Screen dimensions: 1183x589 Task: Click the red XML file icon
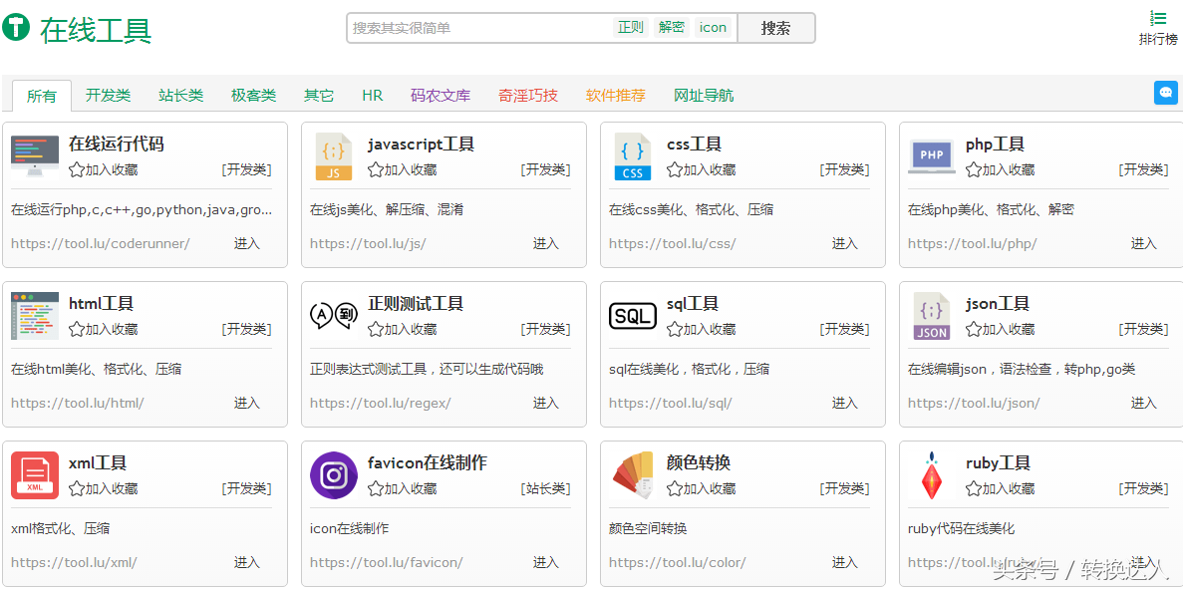point(35,475)
